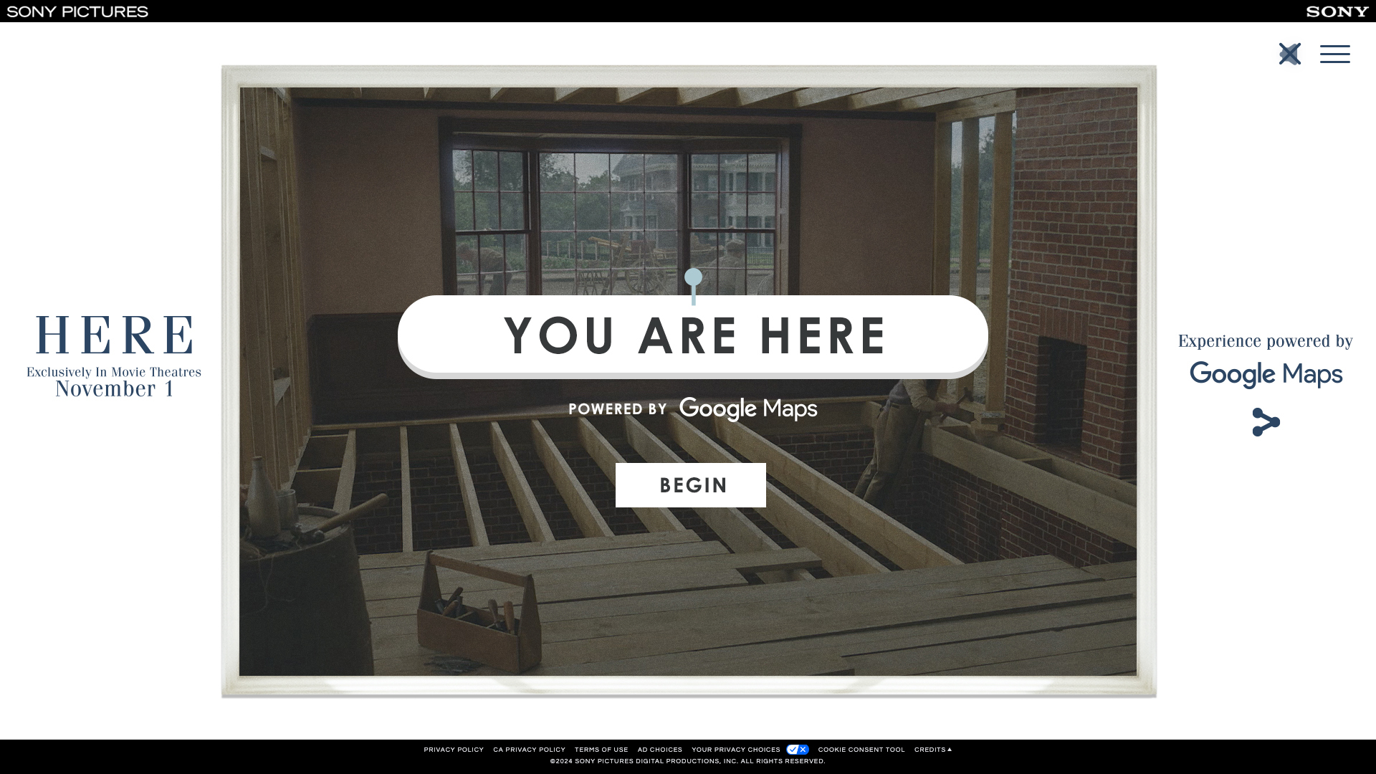
Task: Click the Sony Pictures copyright notice
Action: [x=687, y=761]
